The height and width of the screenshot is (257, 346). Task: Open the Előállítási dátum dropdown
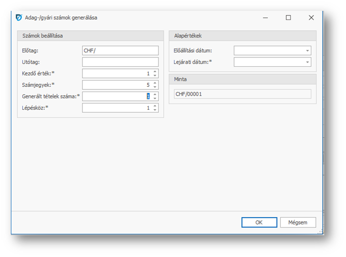pyautogui.click(x=308, y=51)
